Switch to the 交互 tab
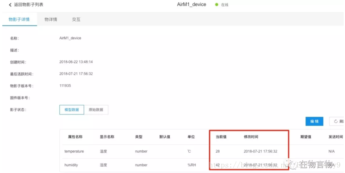 [x=76, y=19]
